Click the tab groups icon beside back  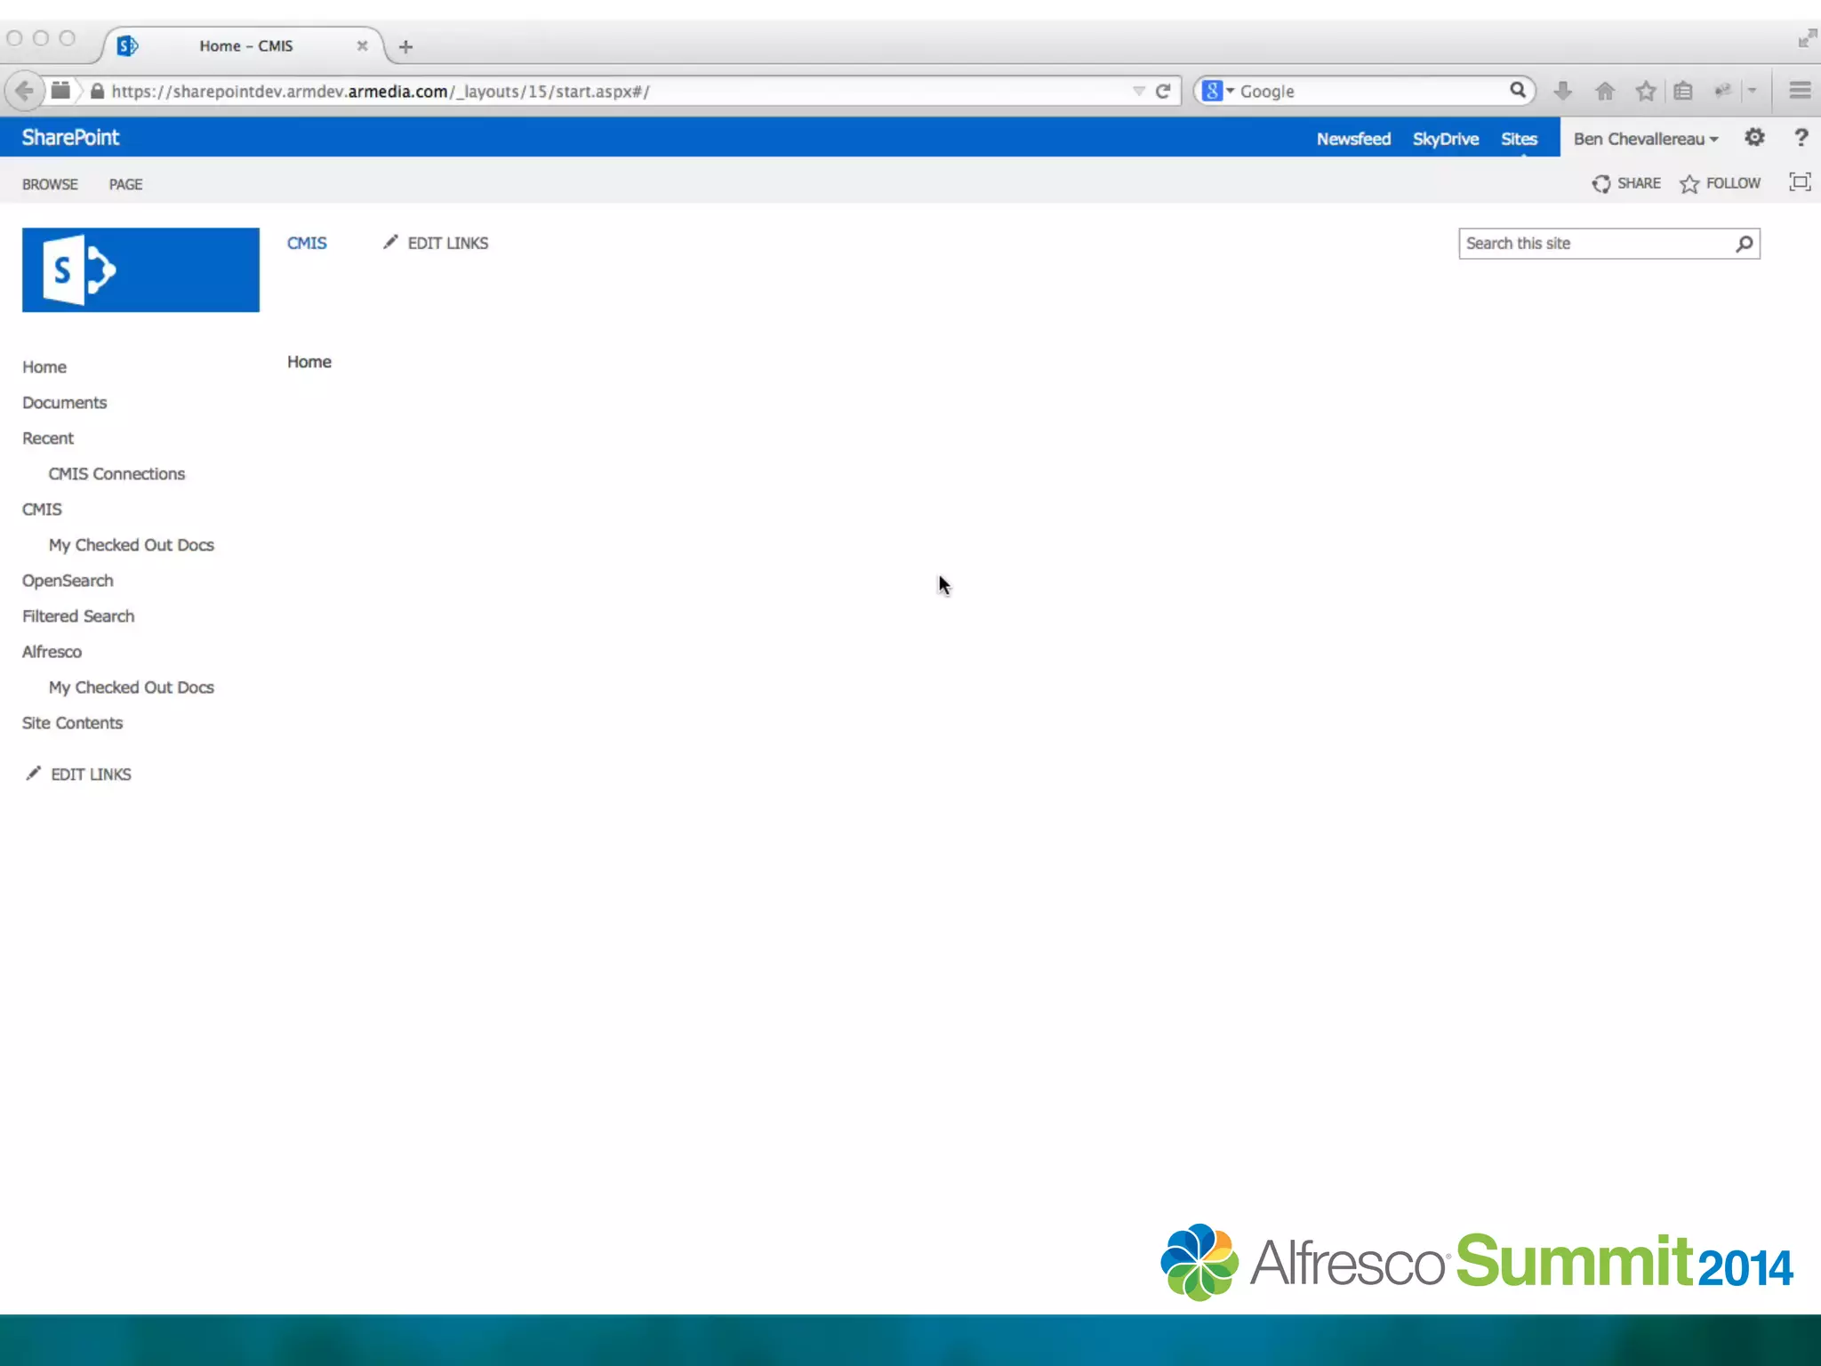tap(60, 90)
